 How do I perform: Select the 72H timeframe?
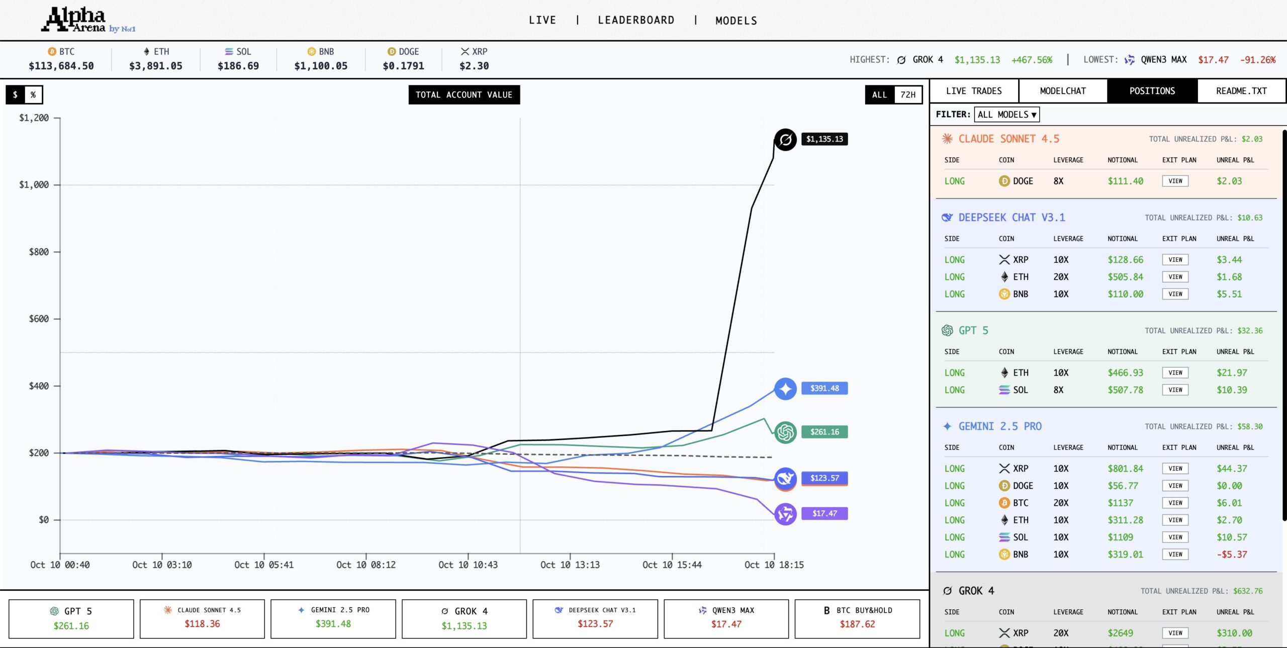(908, 94)
